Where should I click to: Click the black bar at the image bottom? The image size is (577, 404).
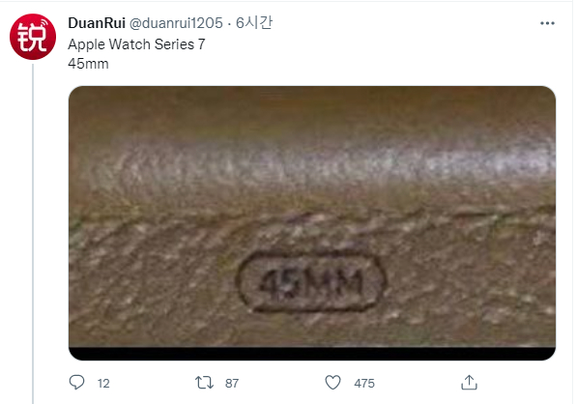tap(312, 354)
